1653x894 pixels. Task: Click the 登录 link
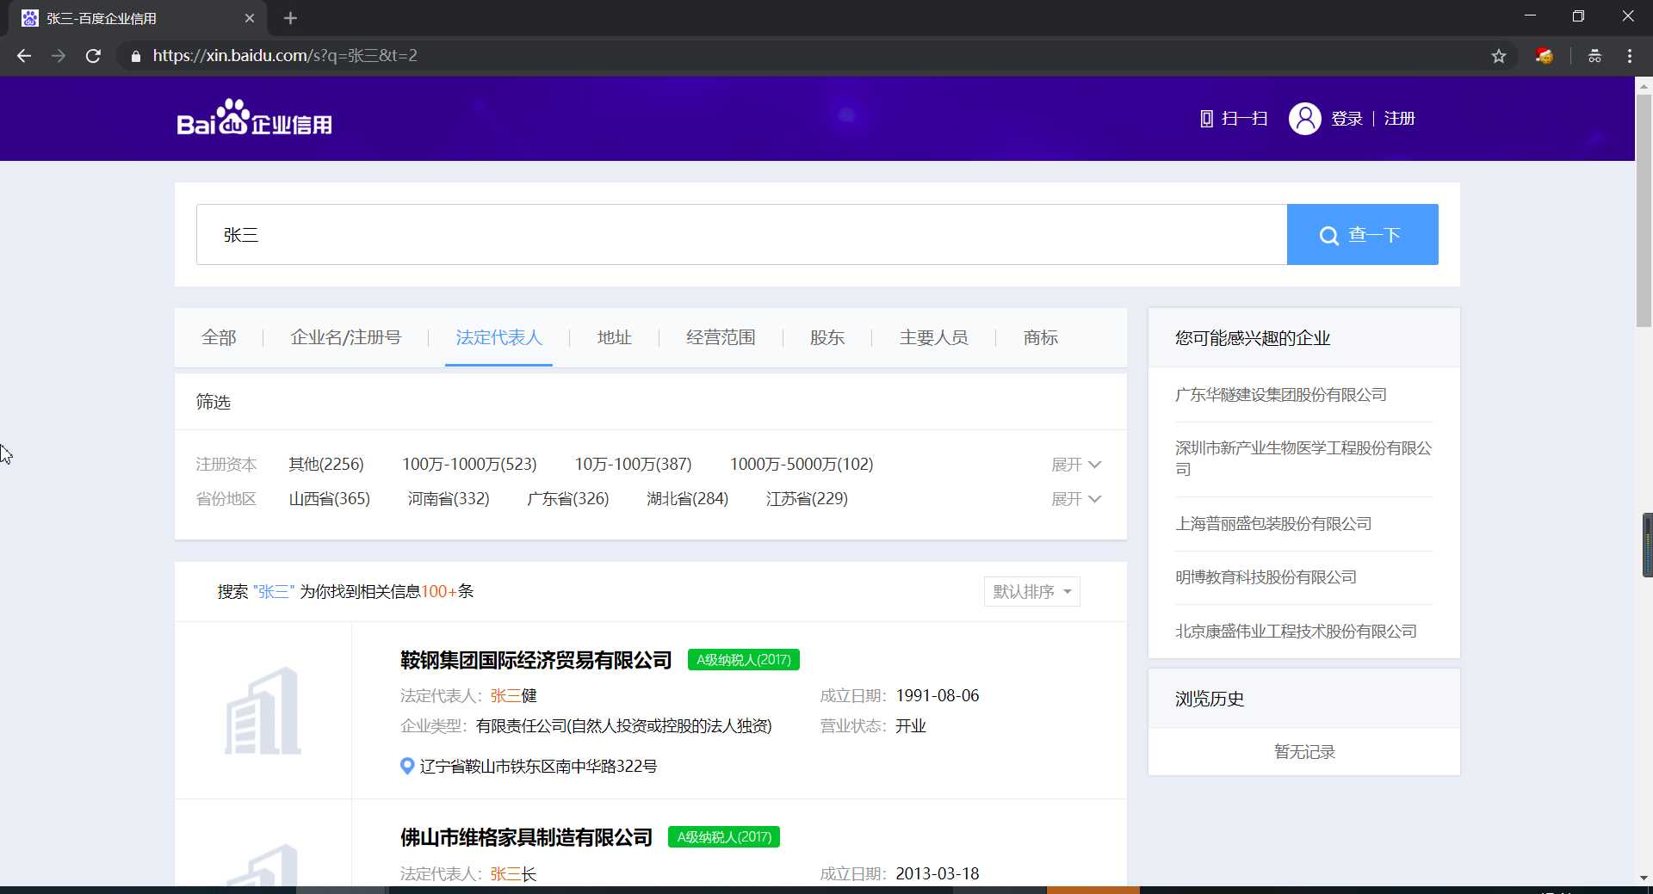pyautogui.click(x=1347, y=119)
